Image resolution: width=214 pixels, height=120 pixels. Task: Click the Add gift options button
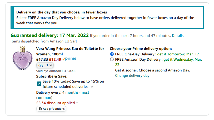click(51, 109)
